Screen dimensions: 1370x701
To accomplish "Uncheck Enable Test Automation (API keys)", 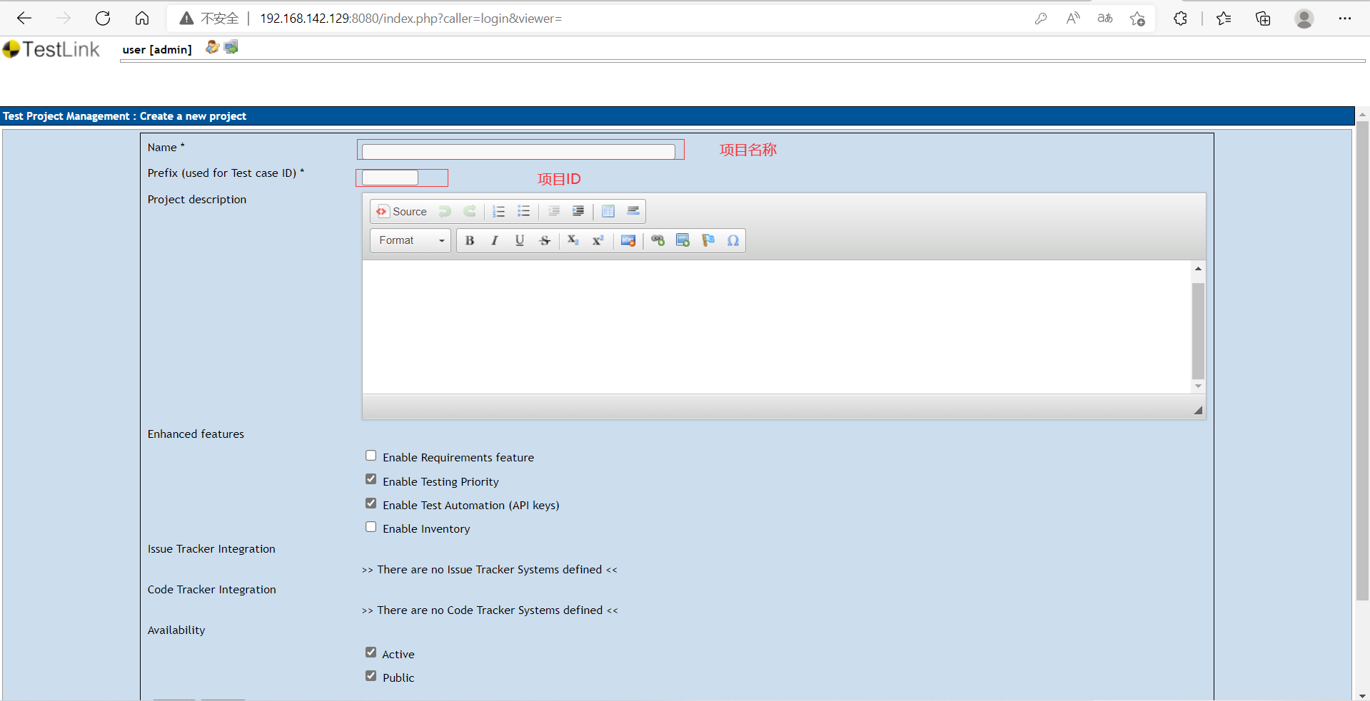I will tap(371, 503).
